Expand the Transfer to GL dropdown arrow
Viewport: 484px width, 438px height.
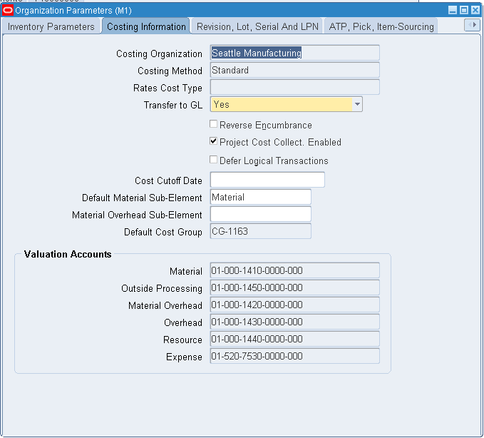[357, 104]
